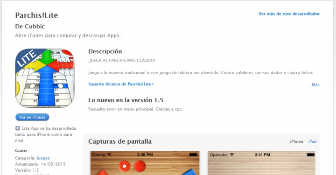
Task: Click the De Cubbic developer name
Action: coord(30,26)
